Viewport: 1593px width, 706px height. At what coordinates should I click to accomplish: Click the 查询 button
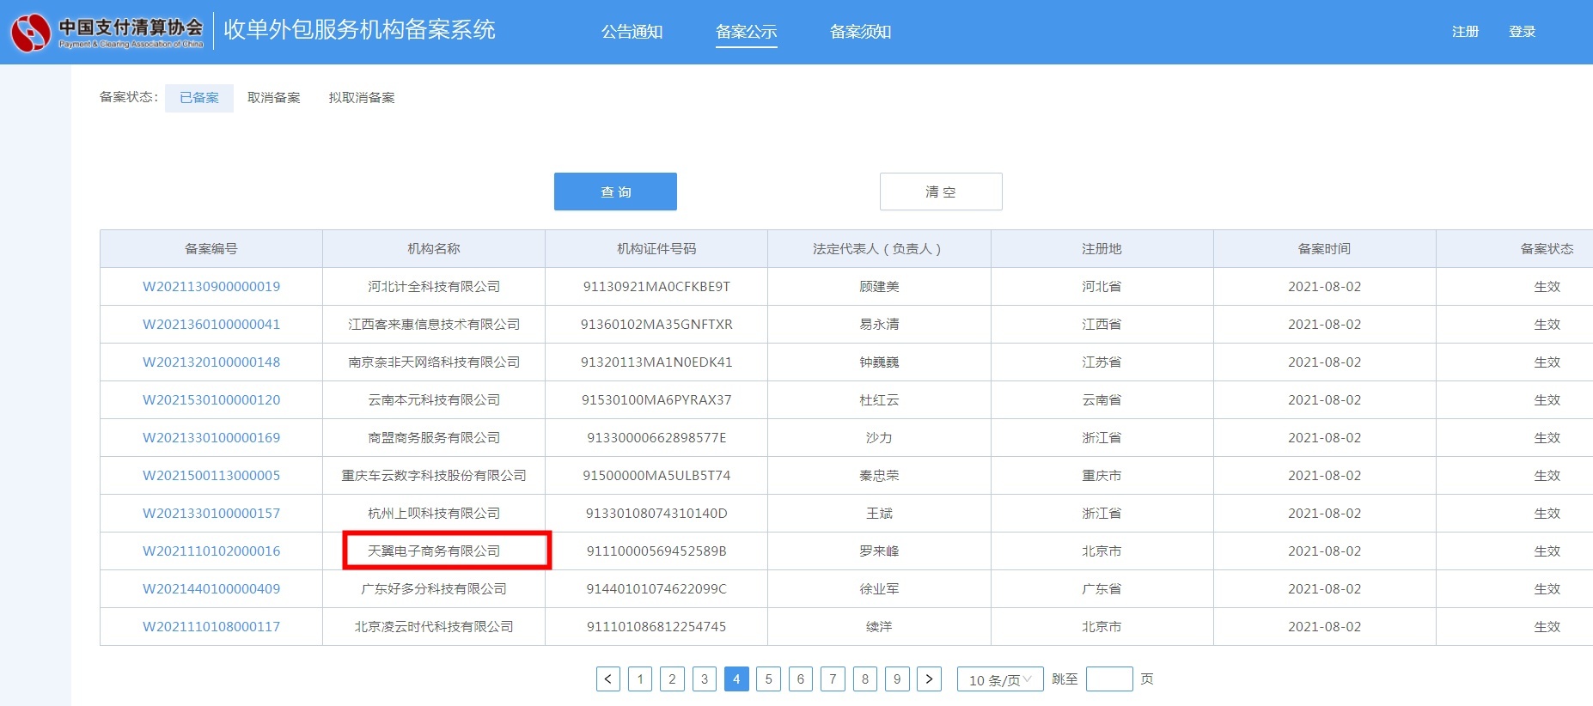coord(615,192)
